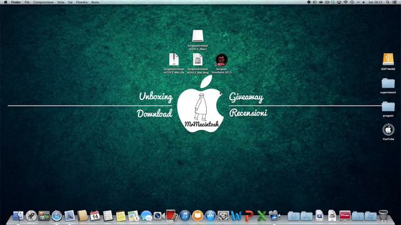
Task: Open Maps icon in the Dock
Action: (133, 216)
